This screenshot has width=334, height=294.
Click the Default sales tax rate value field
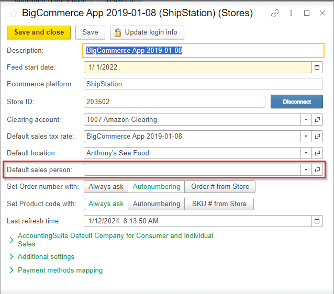point(192,136)
